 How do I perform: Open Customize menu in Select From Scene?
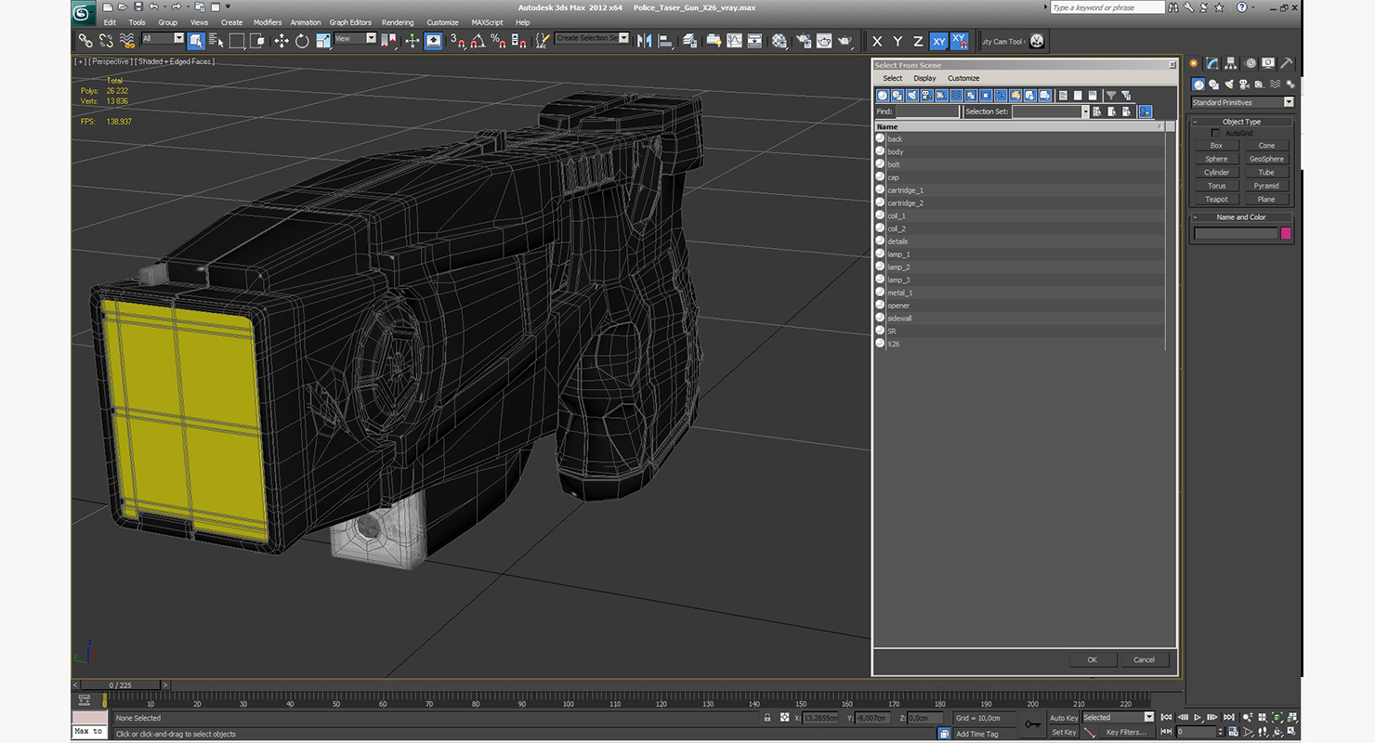[963, 78]
